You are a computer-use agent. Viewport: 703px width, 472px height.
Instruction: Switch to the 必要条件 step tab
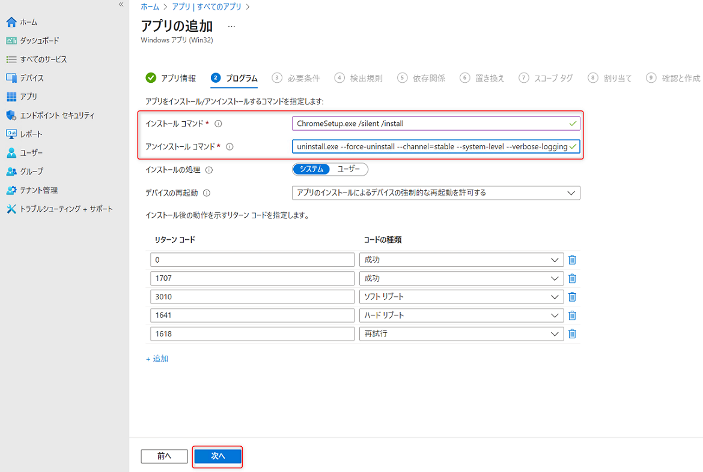[x=296, y=78]
